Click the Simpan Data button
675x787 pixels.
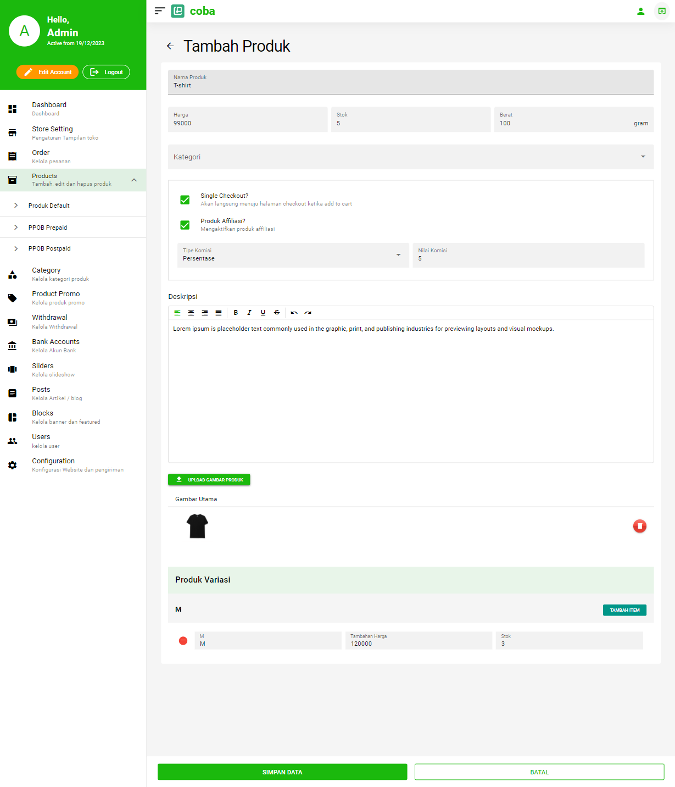coord(282,772)
